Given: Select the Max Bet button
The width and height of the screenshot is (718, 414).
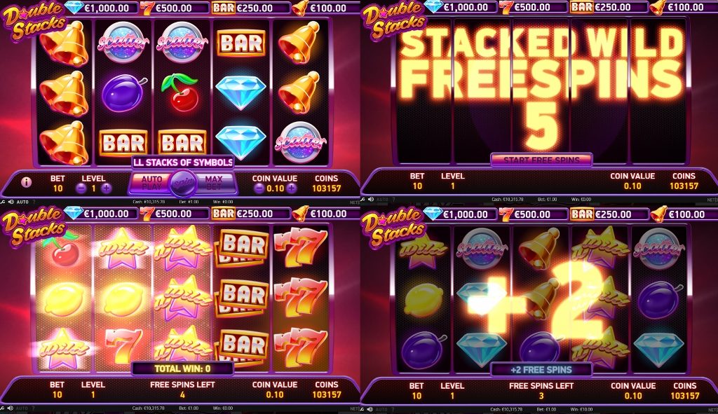Looking at the screenshot, I should point(215,183).
